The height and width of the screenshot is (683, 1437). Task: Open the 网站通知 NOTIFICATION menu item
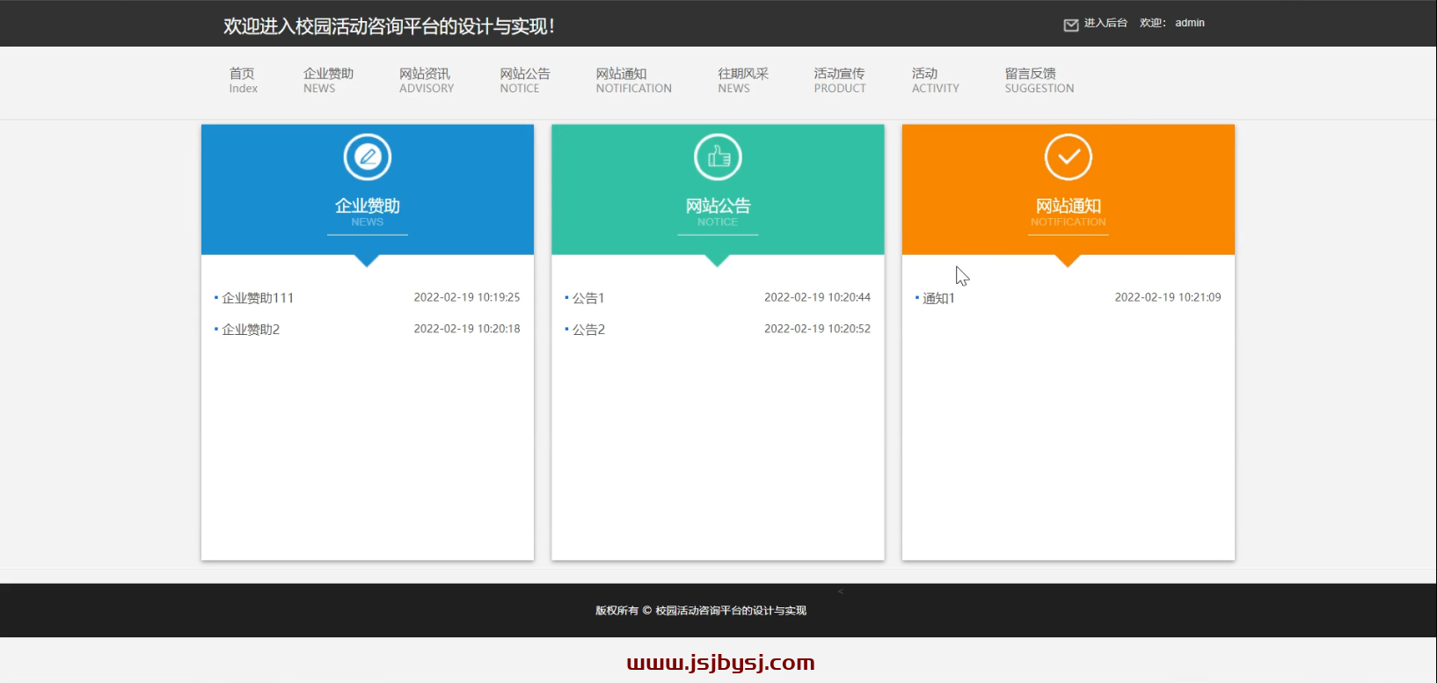[633, 80]
